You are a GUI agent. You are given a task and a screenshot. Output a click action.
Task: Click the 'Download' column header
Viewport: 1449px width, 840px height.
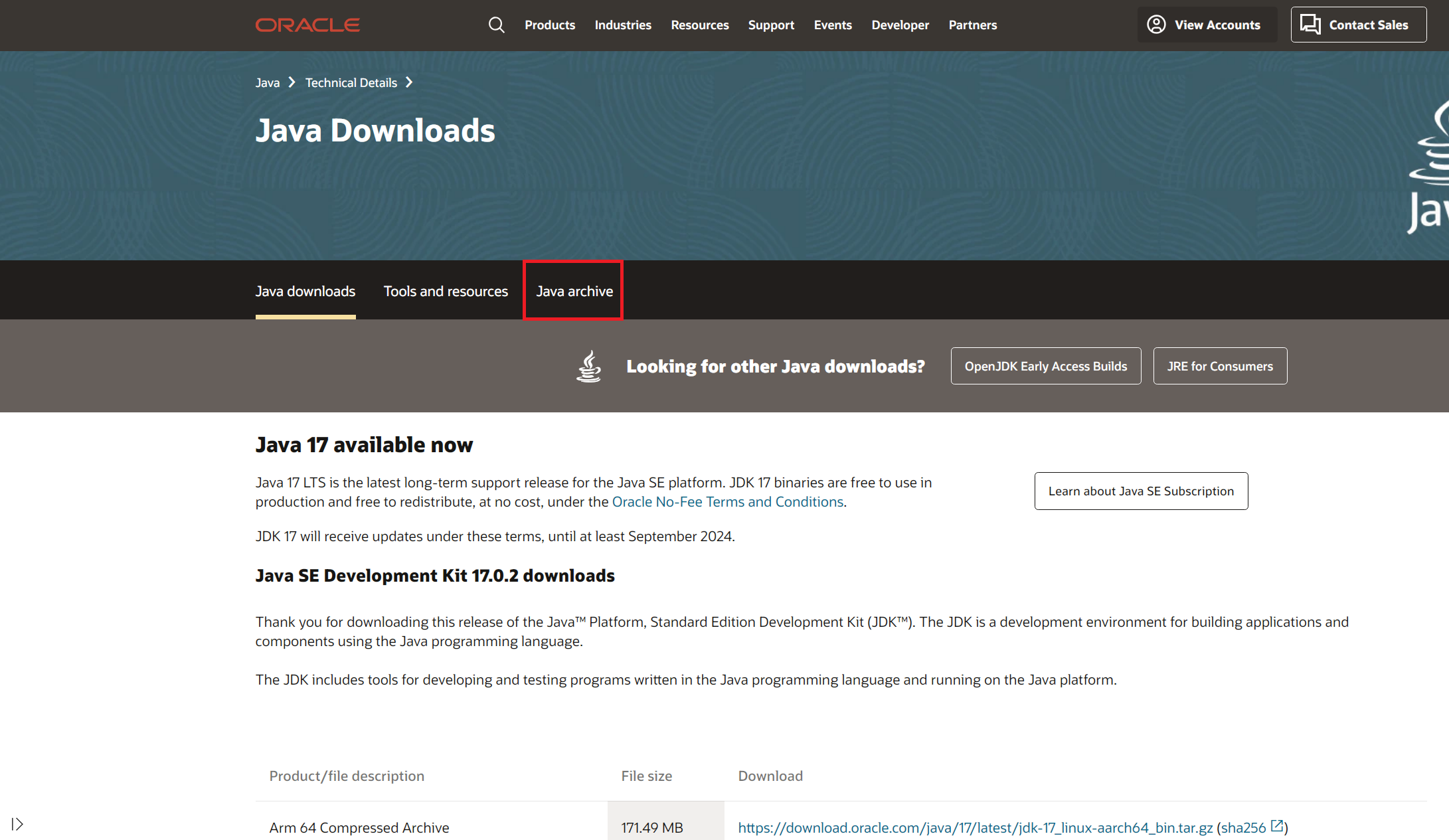tap(770, 776)
